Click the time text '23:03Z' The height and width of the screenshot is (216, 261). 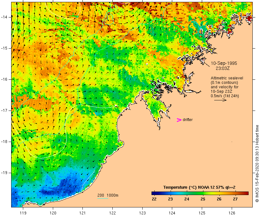[x=222, y=68]
